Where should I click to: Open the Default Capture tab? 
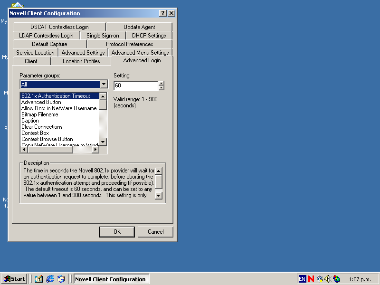50,44
